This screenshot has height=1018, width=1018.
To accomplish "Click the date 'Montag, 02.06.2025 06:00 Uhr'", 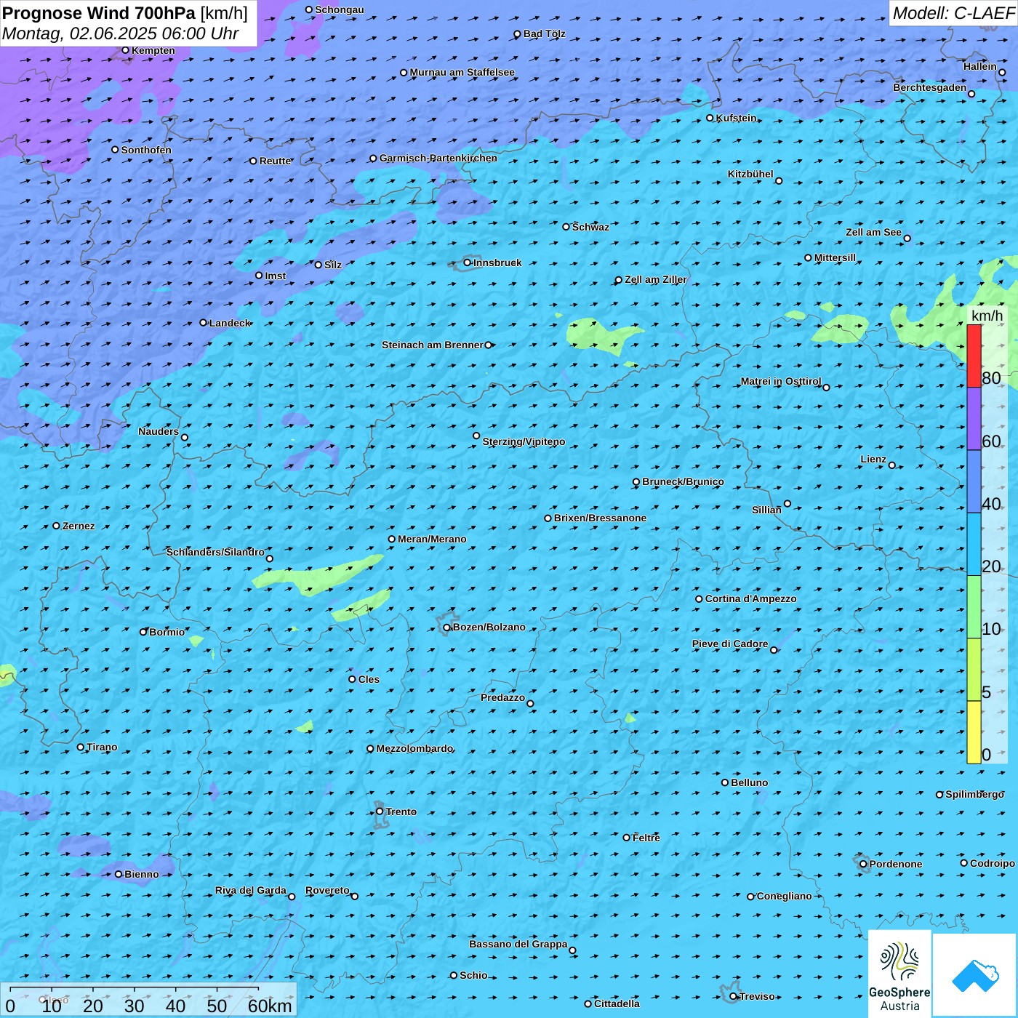I will click(121, 33).
